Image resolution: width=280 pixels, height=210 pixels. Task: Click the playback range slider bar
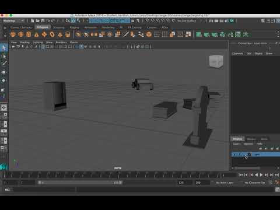click(x=80, y=183)
